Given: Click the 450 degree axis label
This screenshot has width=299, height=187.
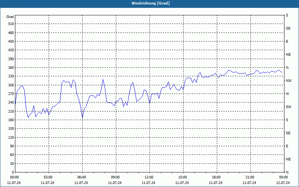Looking at the screenshot, I should coord(11,42).
